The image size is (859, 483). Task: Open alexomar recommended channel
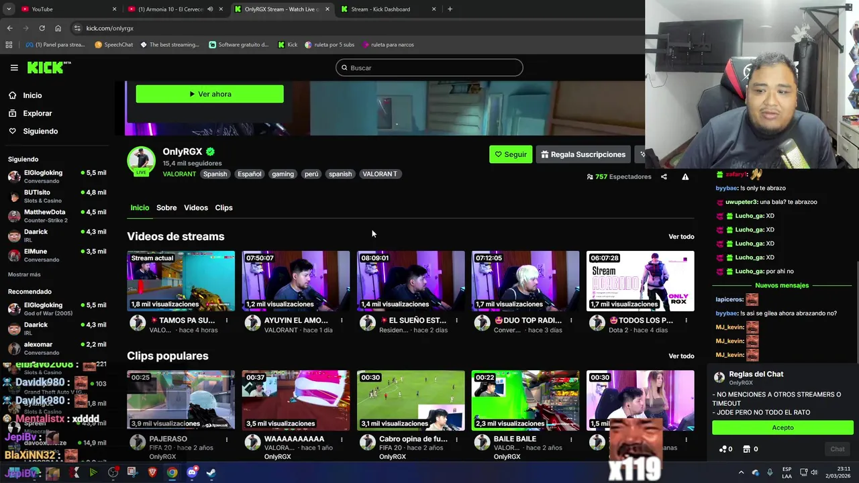point(57,348)
